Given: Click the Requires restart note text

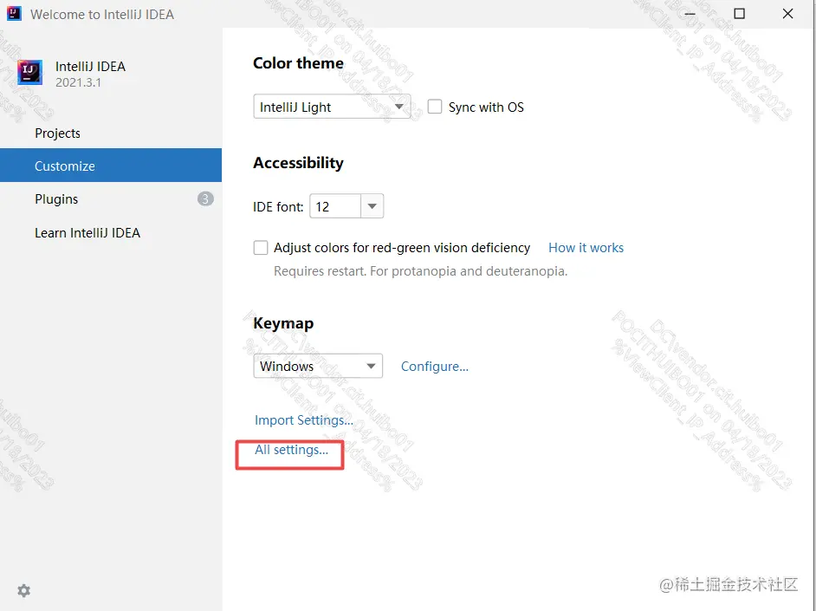Looking at the screenshot, I should pos(420,271).
